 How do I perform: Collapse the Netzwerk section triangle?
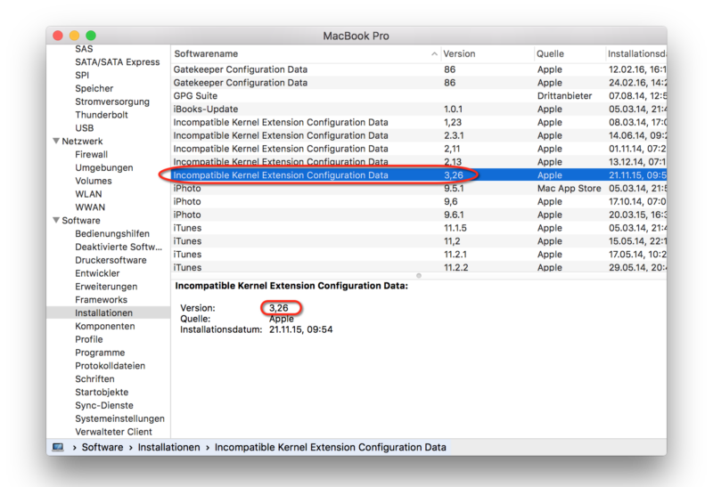coord(56,141)
